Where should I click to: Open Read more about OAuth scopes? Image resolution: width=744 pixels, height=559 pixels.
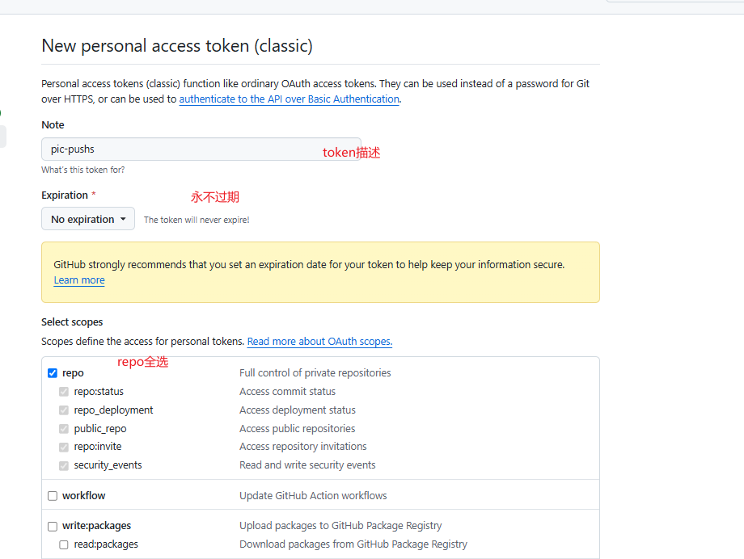tap(319, 342)
